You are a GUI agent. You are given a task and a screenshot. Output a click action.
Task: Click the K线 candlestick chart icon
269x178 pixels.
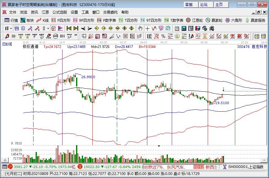pos(43,20)
